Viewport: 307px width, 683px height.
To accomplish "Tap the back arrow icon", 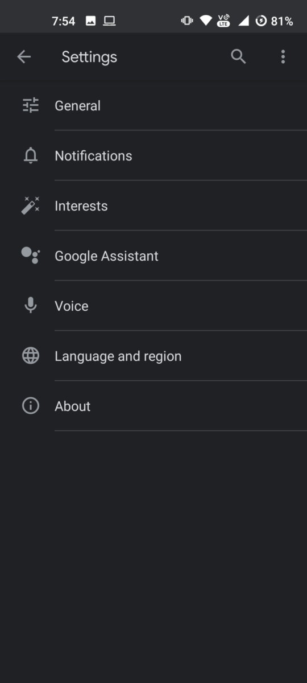I will click(24, 56).
